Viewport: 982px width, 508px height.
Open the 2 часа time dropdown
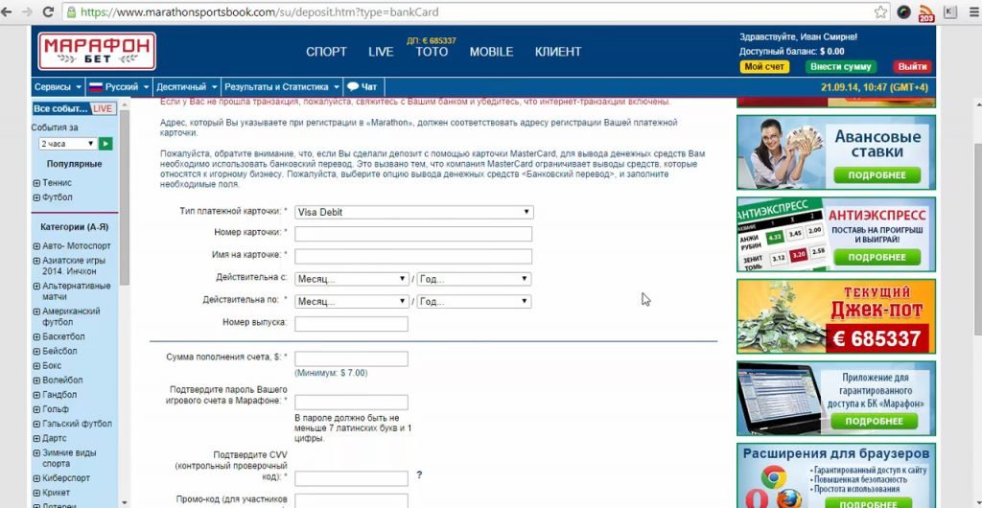click(x=68, y=144)
